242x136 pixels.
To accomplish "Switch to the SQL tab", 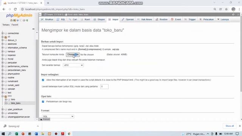I will pyautogui.click(x=61, y=19).
